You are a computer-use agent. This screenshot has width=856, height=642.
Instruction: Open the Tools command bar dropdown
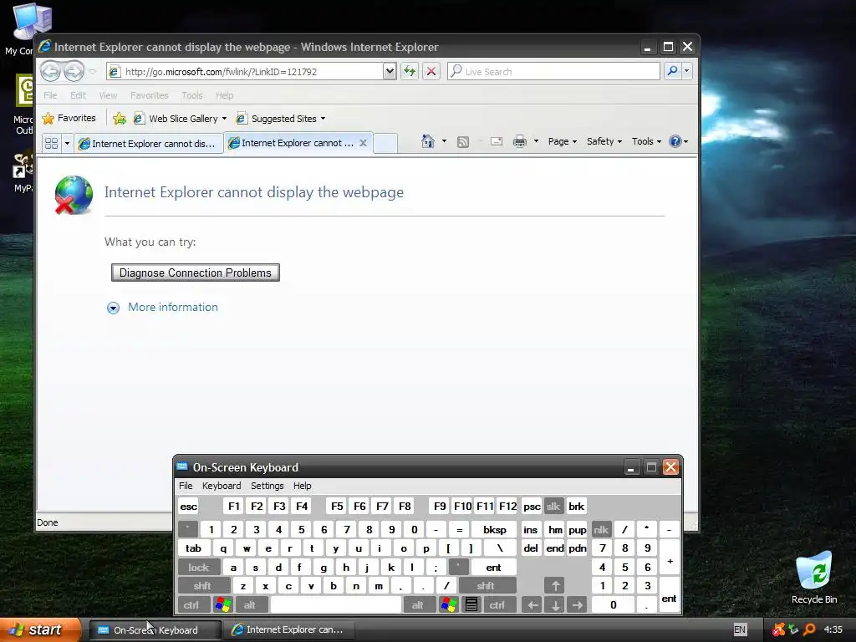pos(646,141)
